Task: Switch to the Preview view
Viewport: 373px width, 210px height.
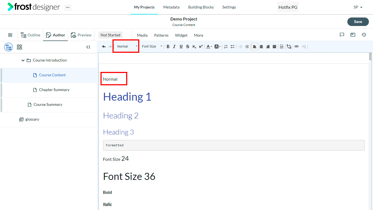Action: point(81,35)
